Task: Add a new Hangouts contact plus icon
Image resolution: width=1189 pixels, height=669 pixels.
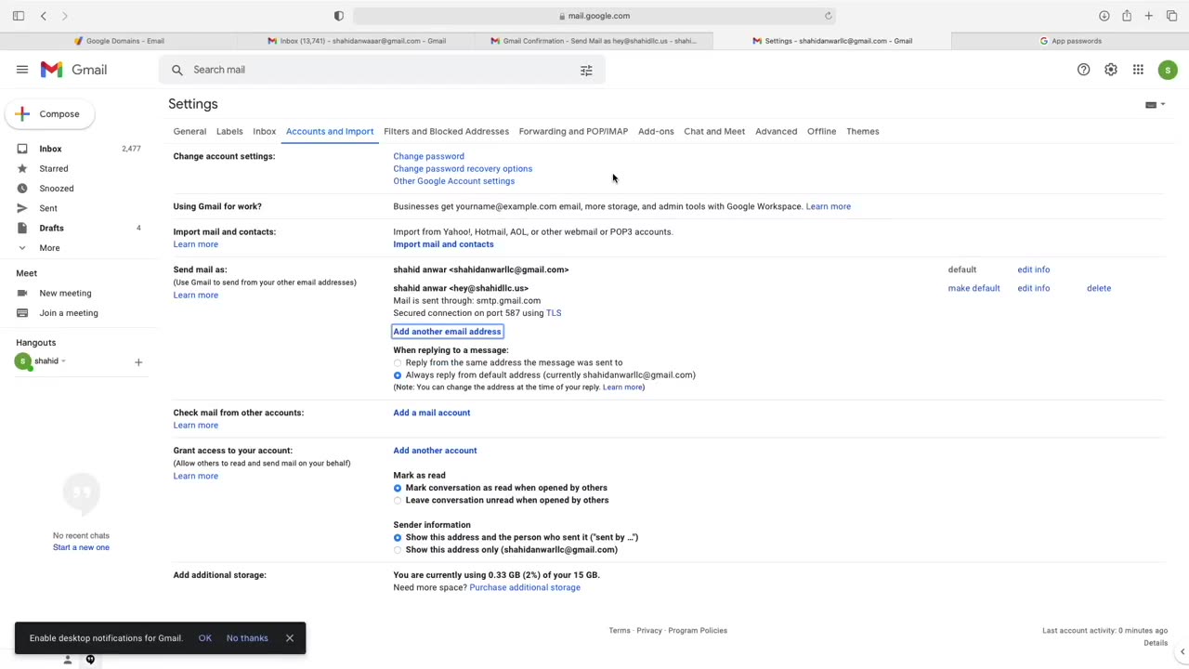Action: tap(138, 362)
